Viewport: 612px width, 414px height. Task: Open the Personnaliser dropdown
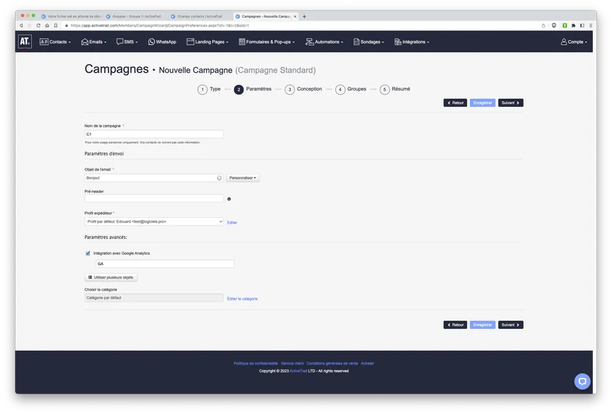[x=242, y=178]
